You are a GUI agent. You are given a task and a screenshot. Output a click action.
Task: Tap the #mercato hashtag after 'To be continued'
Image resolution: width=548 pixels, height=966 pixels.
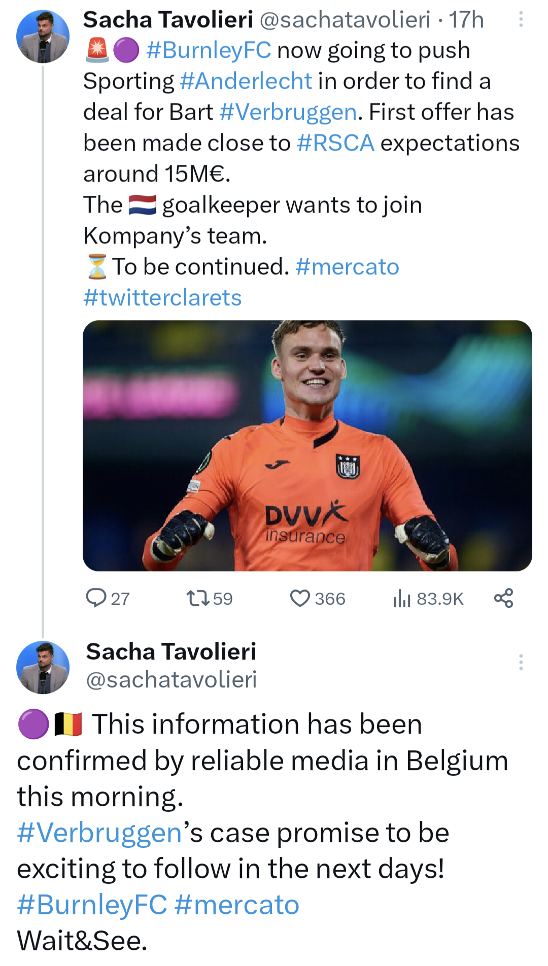tap(348, 267)
